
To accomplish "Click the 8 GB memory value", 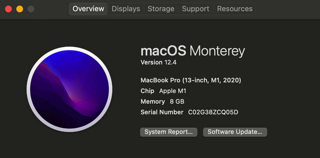I will pos(177,102).
